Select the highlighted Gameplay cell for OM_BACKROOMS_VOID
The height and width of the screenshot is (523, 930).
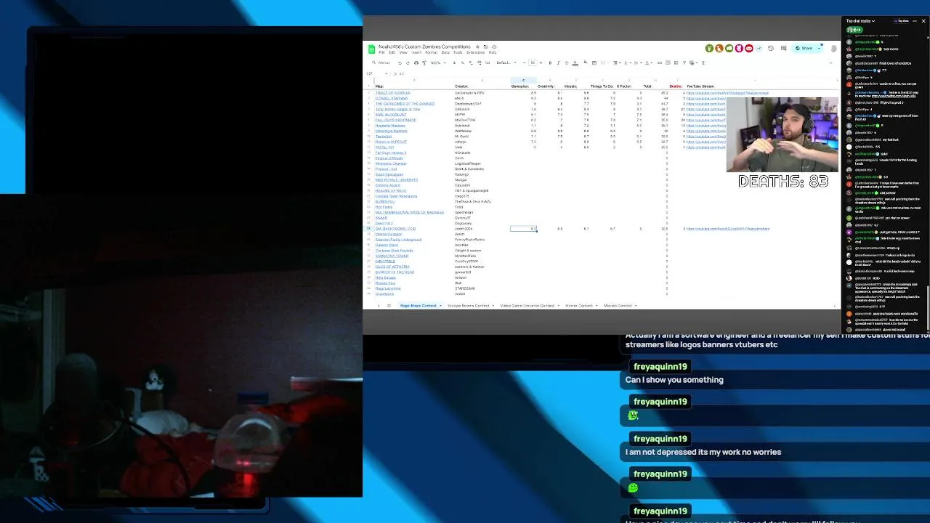[523, 229]
